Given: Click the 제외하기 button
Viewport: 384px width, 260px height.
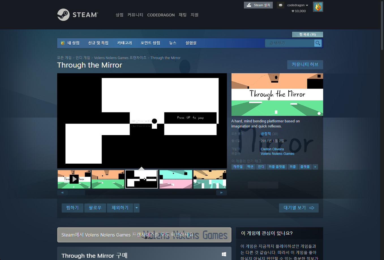Looking at the screenshot, I should point(120,208).
